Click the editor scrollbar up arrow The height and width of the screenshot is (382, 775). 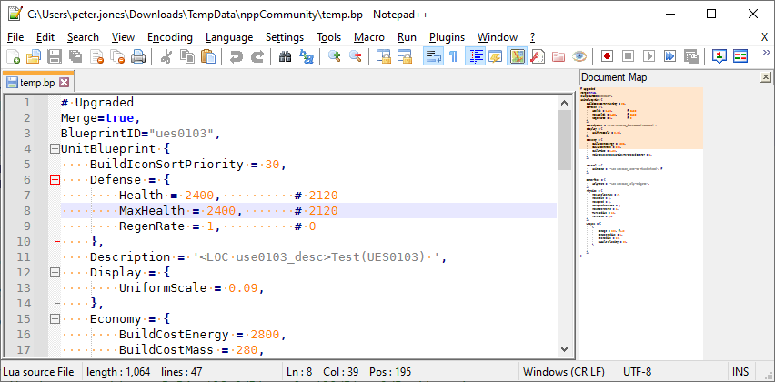pyautogui.click(x=565, y=103)
